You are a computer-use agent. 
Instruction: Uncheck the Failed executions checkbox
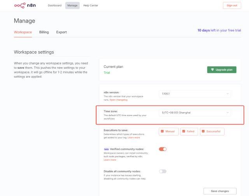point(183,132)
